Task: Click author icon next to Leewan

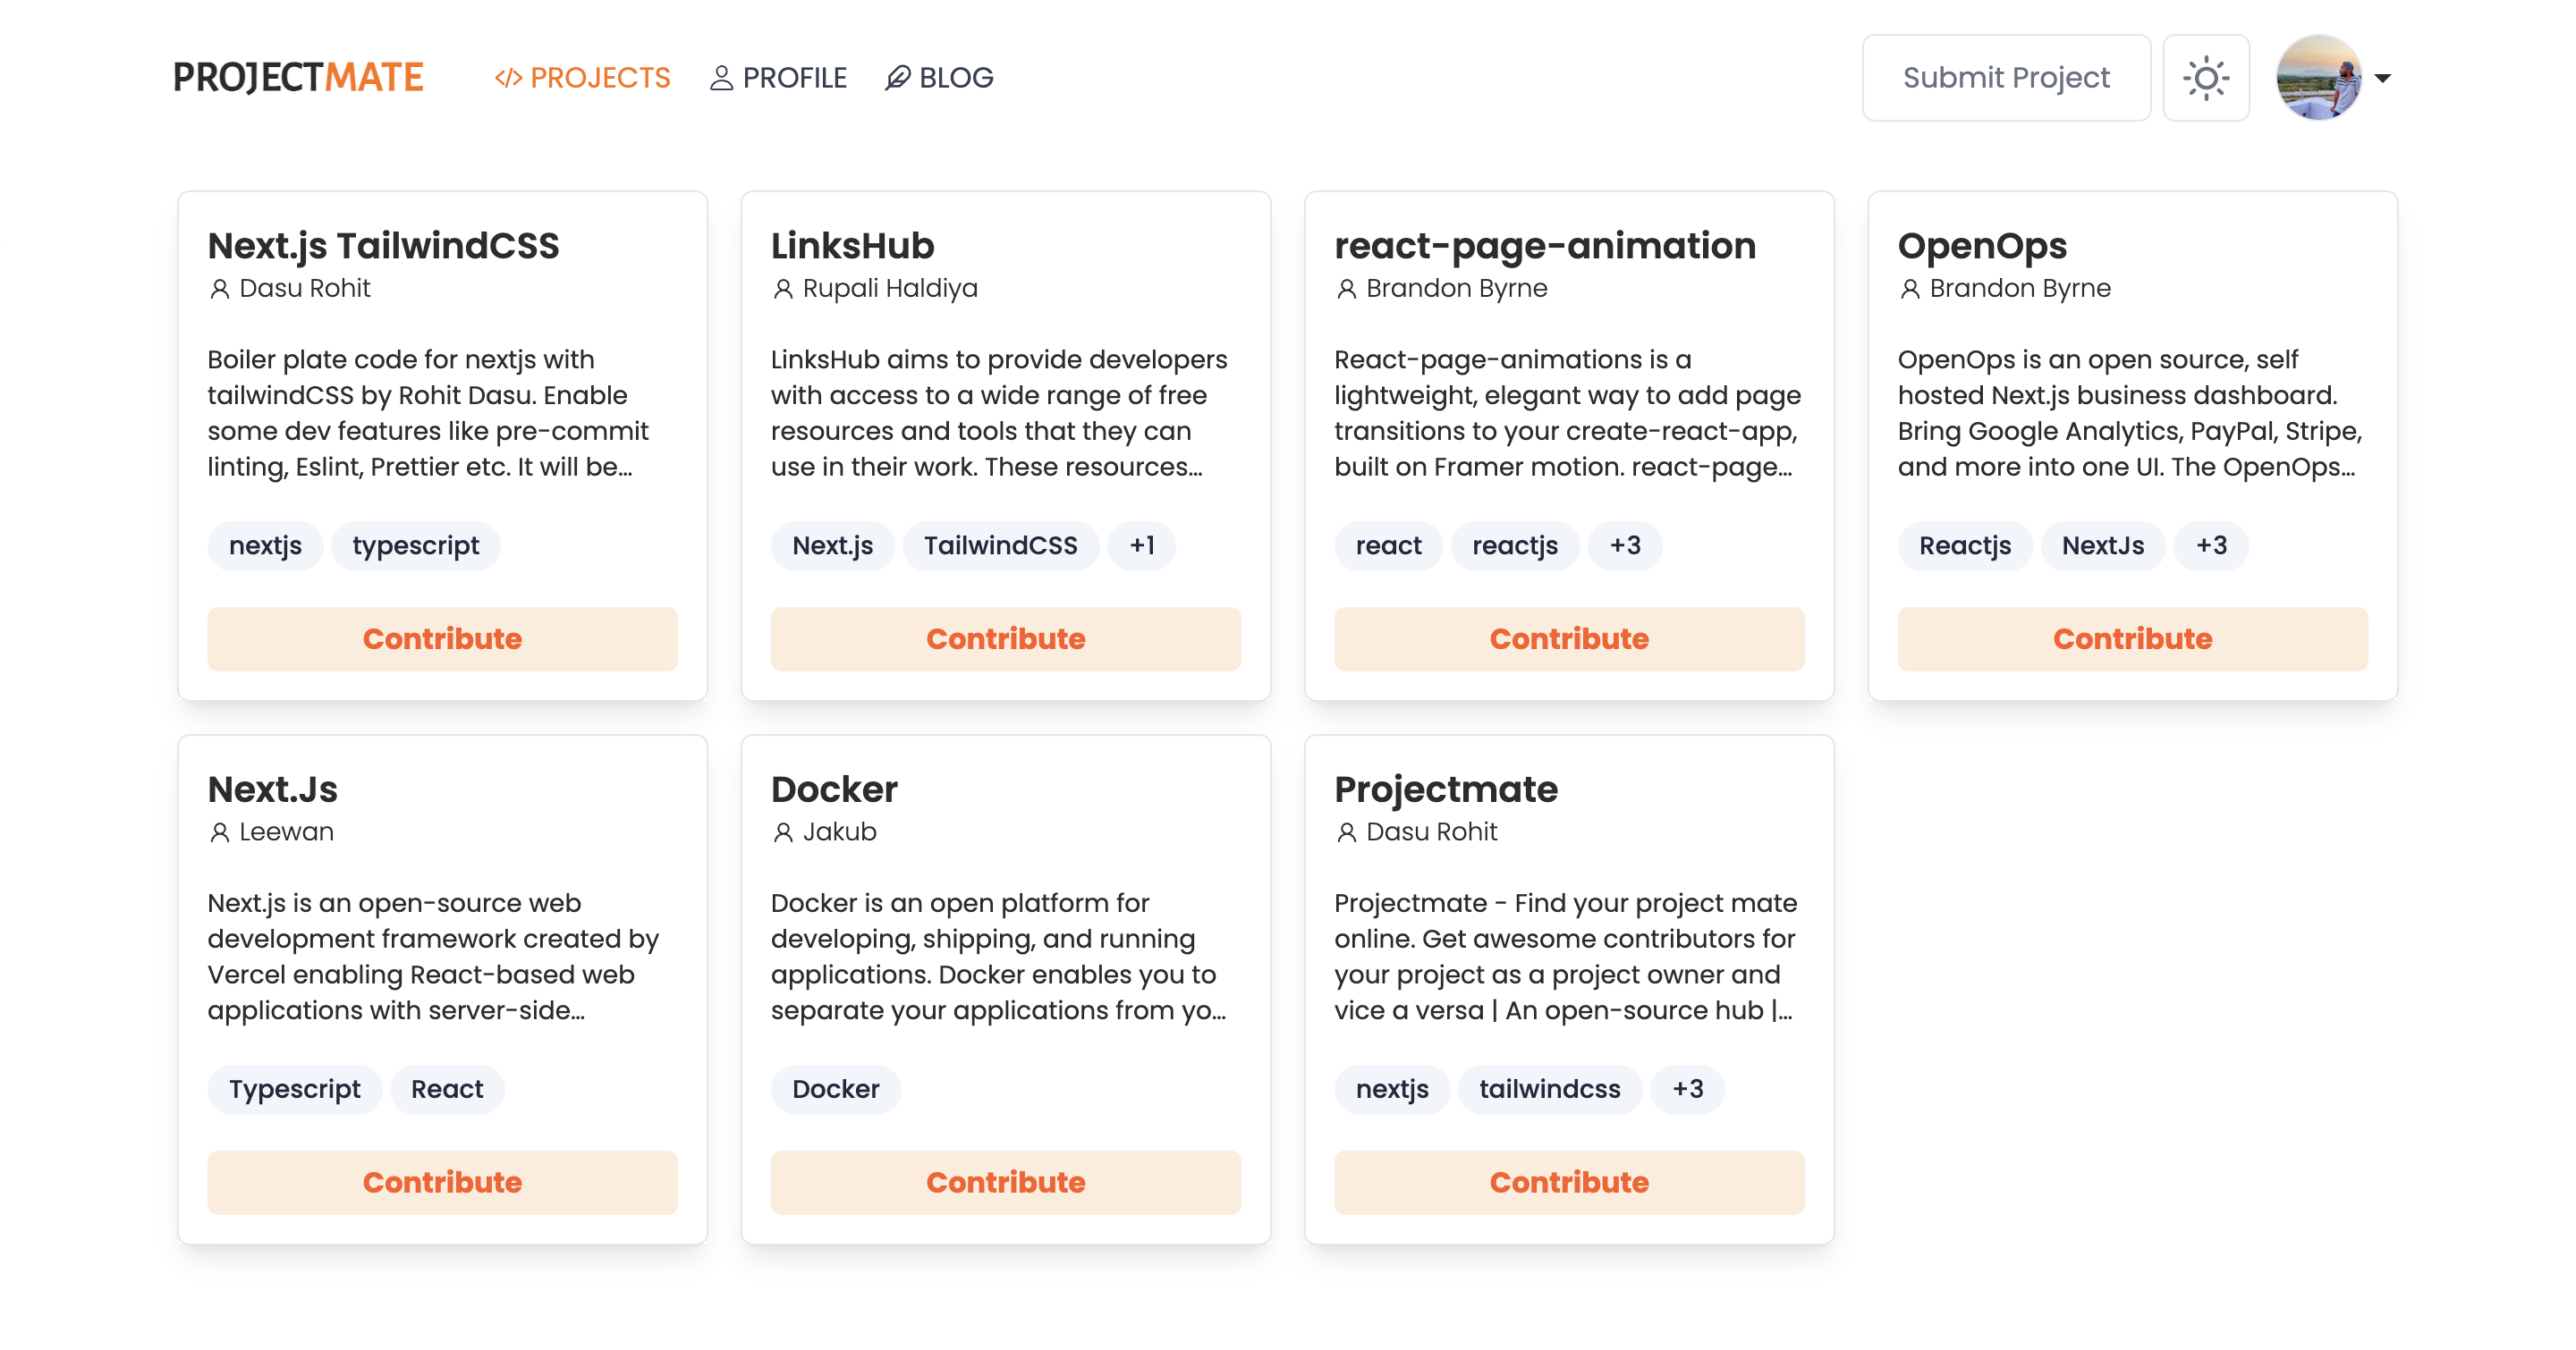Action: point(219,832)
